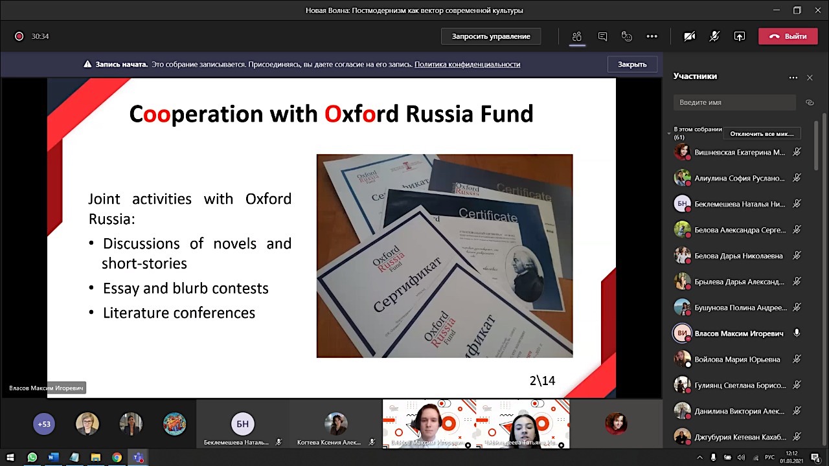Open the share content tray
The height and width of the screenshot is (466, 829).
pos(739,36)
